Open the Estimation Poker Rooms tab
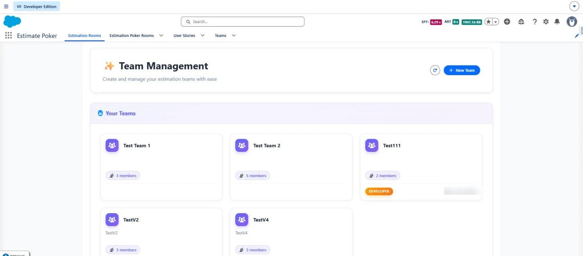The image size is (583, 256). (x=131, y=36)
